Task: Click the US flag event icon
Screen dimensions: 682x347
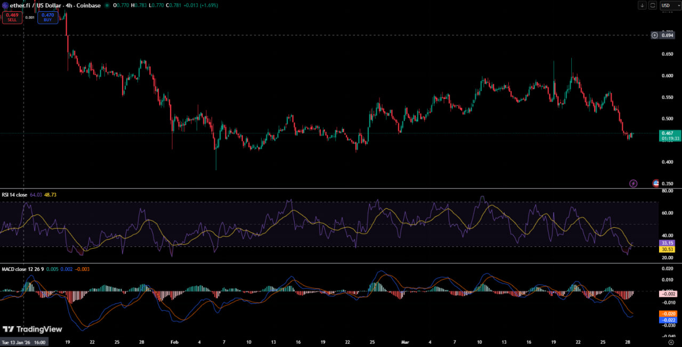Action: point(656,183)
